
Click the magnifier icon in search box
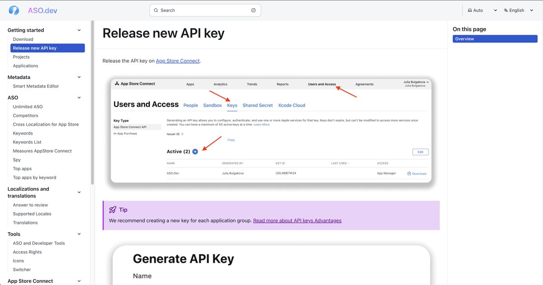click(x=156, y=10)
